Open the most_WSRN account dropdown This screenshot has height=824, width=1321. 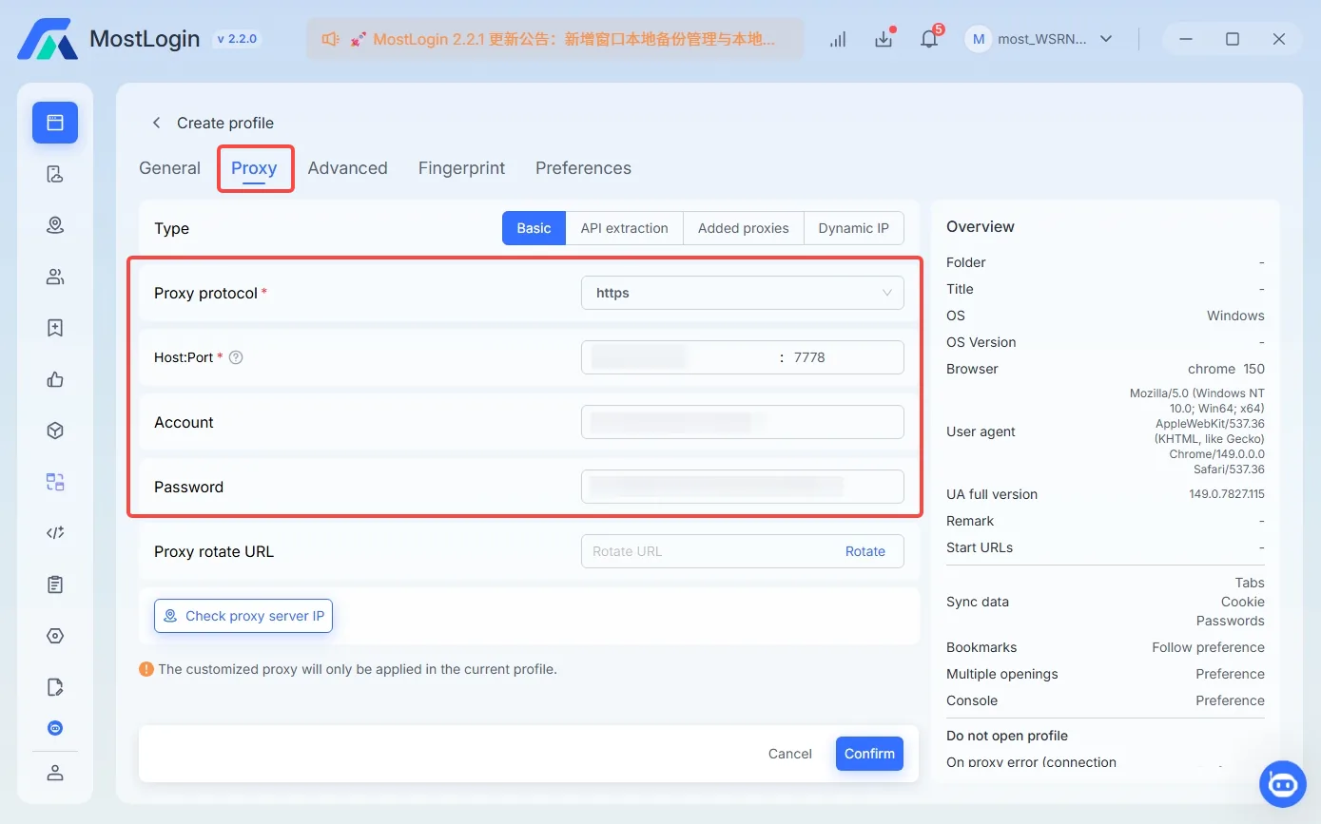1039,39
